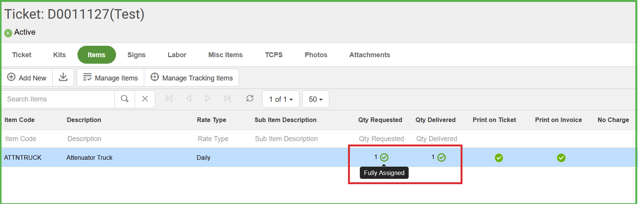Go to the next page arrow
Viewport: 638px width, 204px height.
pyautogui.click(x=208, y=98)
